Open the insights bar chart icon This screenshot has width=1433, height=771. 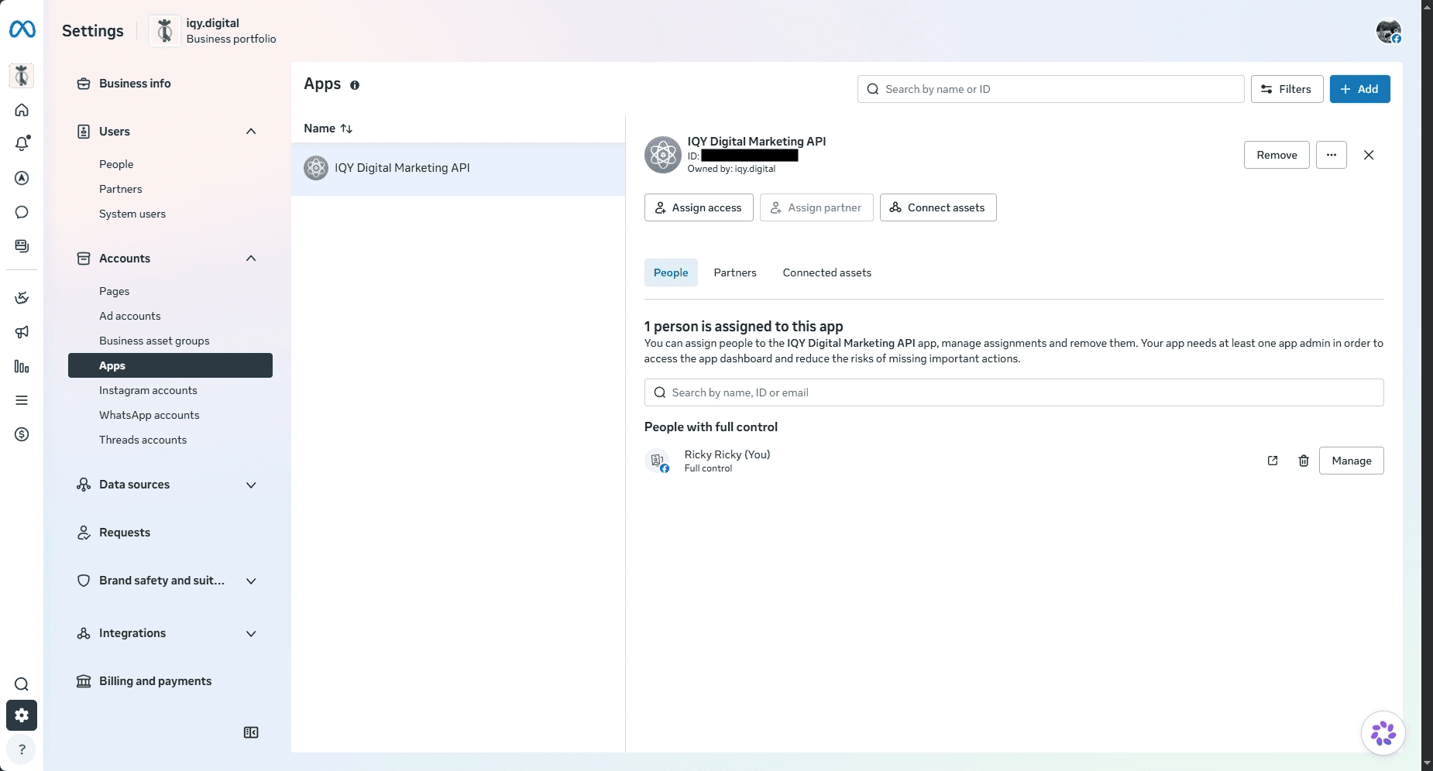[22, 366]
